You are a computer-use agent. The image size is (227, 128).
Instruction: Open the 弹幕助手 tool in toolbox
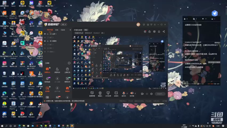pos(47,70)
